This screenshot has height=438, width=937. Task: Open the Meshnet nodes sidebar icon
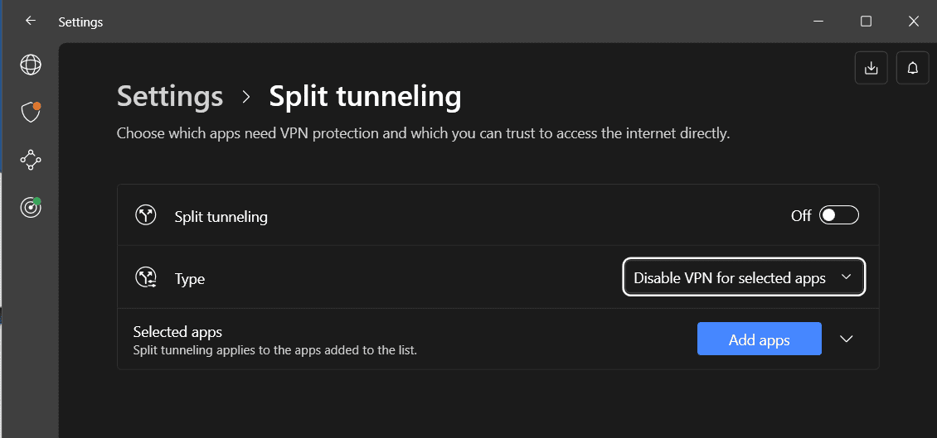[x=31, y=160]
